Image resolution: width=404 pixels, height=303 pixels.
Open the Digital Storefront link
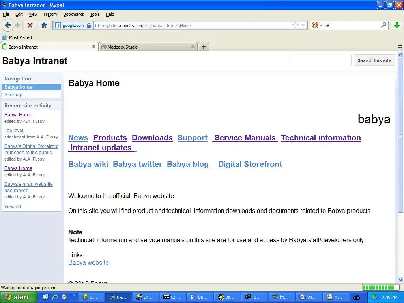click(x=250, y=164)
